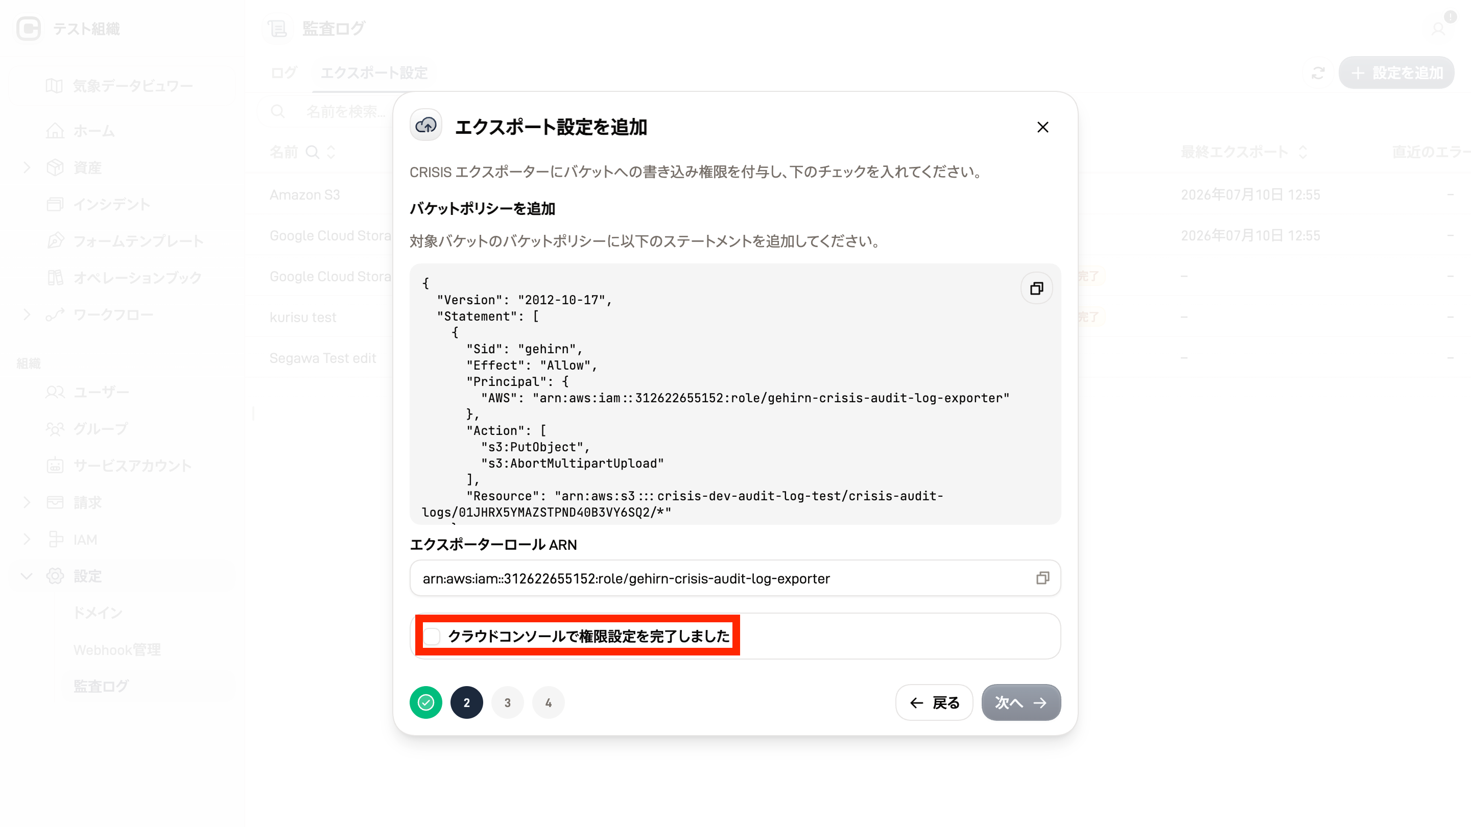Expand the 請求 sidebar section

(27, 502)
